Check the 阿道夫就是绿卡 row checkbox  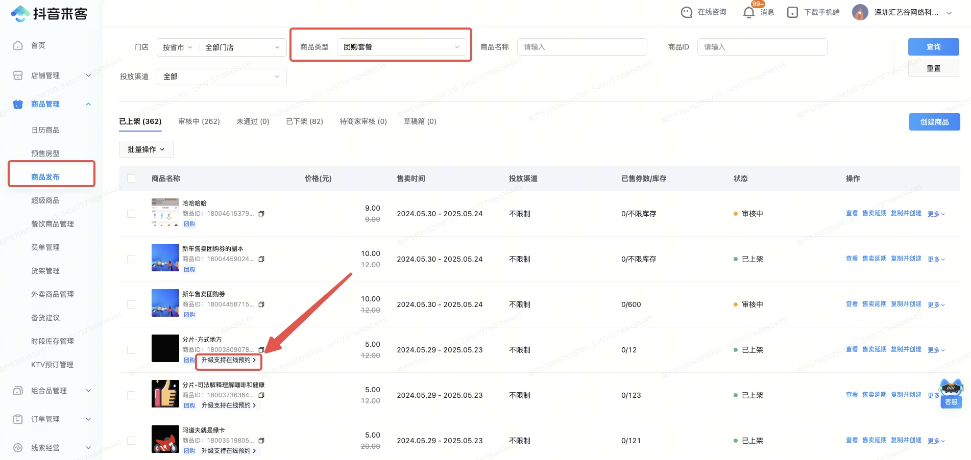131,441
